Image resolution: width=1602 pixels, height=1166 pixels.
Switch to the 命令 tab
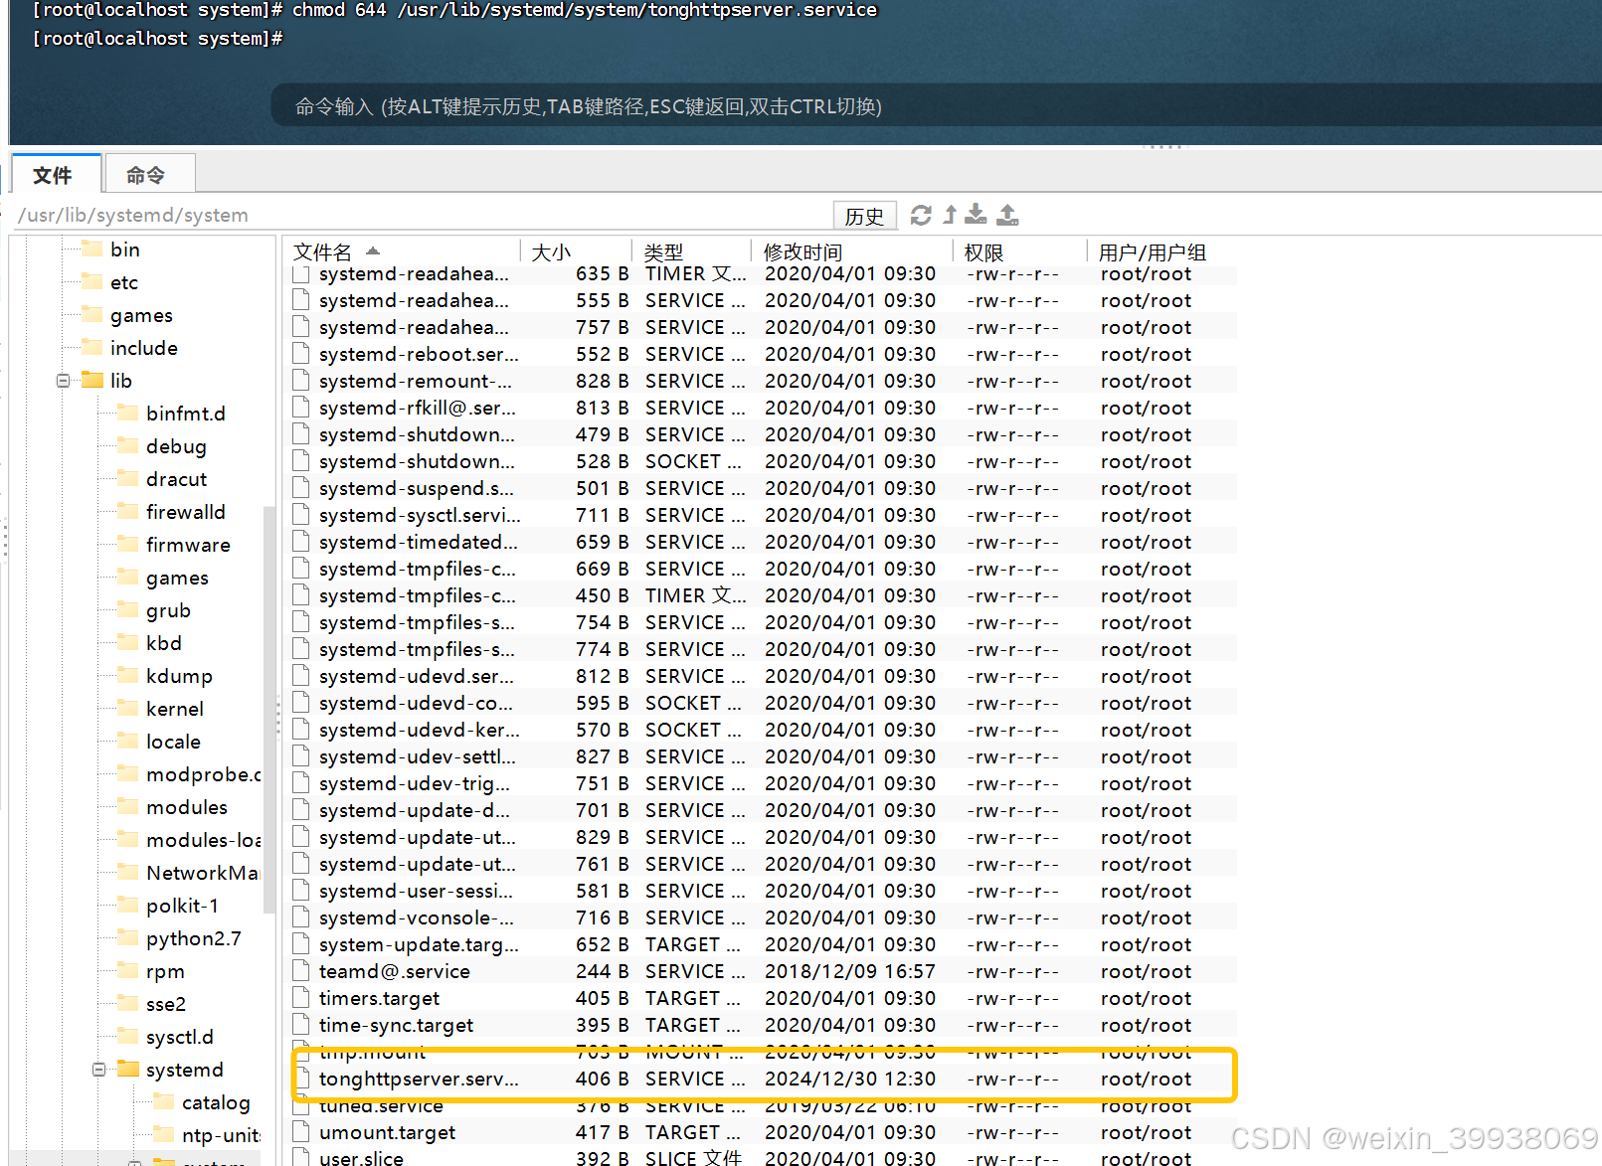pos(148,174)
